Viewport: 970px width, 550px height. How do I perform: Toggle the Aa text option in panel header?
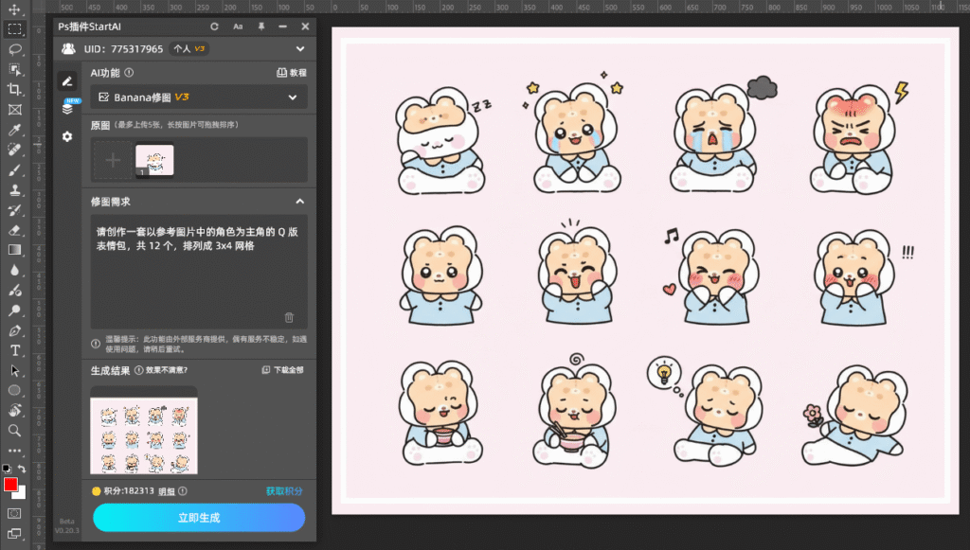(x=237, y=27)
